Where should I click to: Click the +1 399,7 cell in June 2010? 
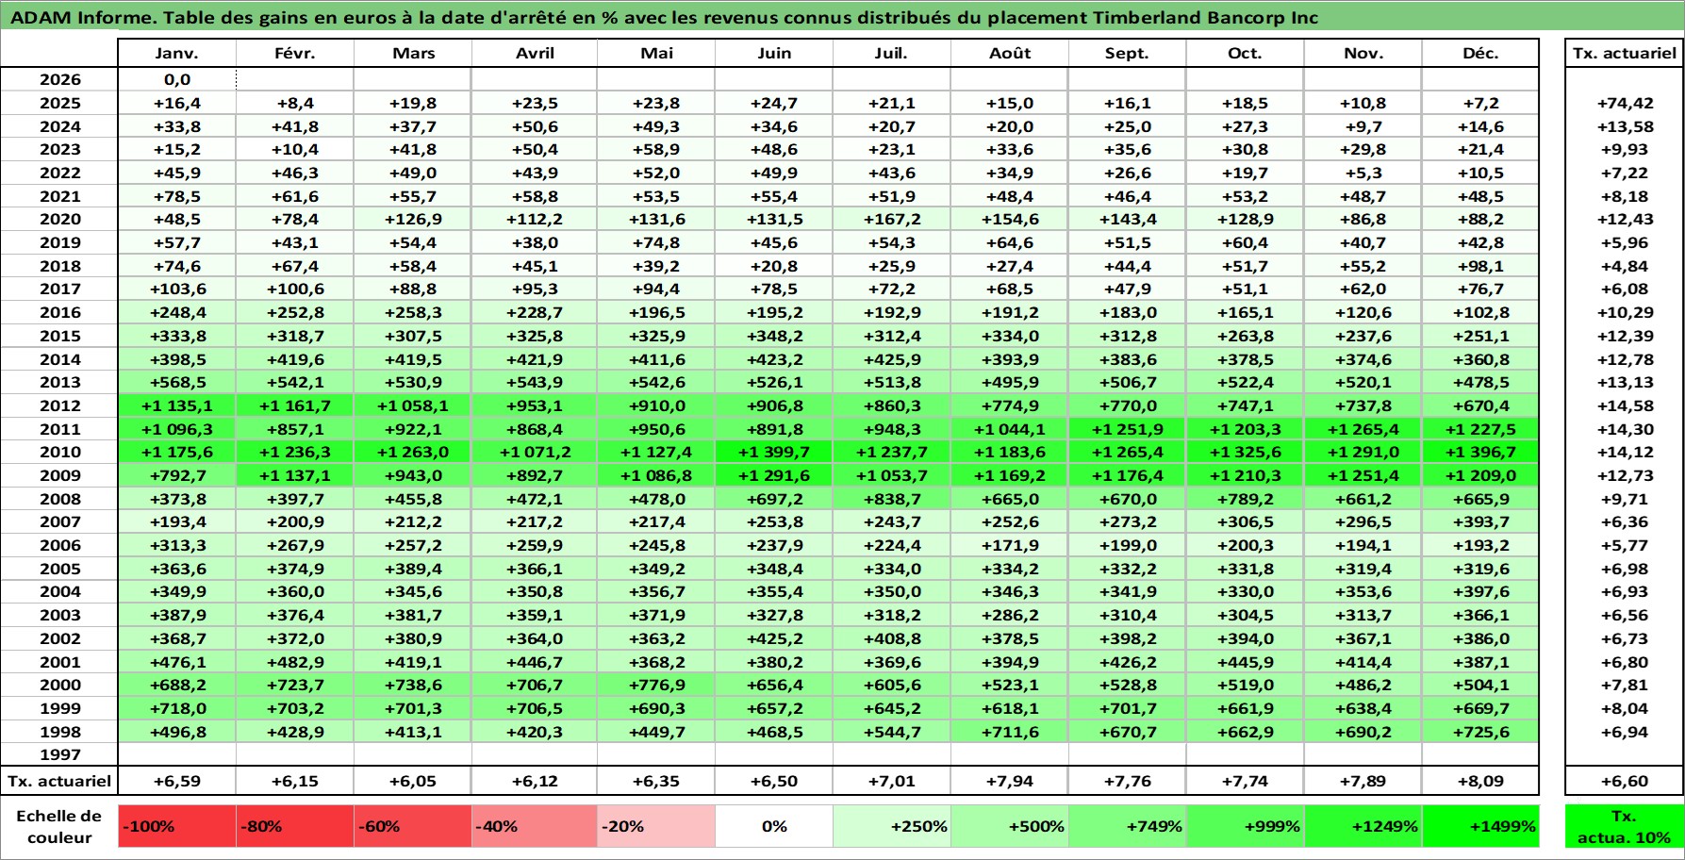pos(774,452)
